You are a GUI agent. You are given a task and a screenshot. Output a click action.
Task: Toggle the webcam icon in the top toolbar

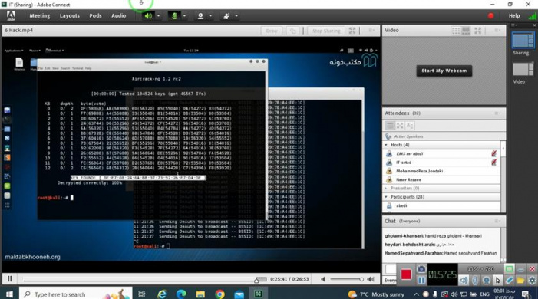click(200, 16)
